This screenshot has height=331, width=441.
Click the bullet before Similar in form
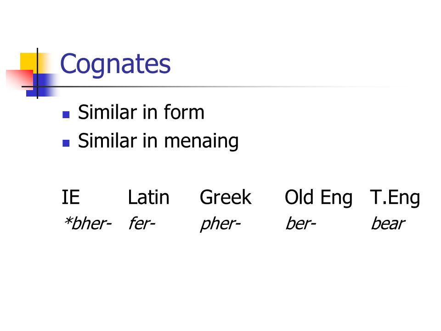pos(66,114)
